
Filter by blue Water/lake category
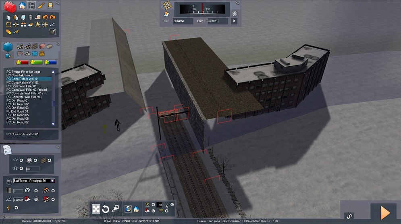click(x=35, y=53)
